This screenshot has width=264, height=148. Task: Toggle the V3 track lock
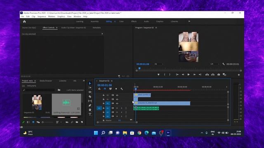[104, 95]
